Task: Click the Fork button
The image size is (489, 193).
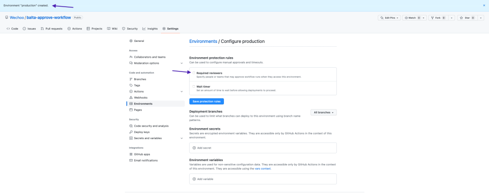Action: point(438,18)
